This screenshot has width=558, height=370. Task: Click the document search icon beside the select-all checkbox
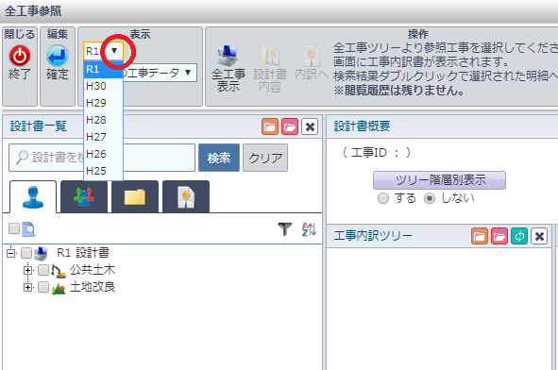point(28,229)
